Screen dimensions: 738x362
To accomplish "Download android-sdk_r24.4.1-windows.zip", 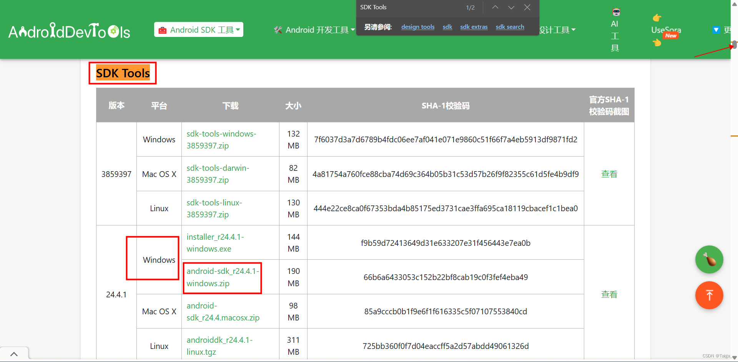I will pos(223,277).
